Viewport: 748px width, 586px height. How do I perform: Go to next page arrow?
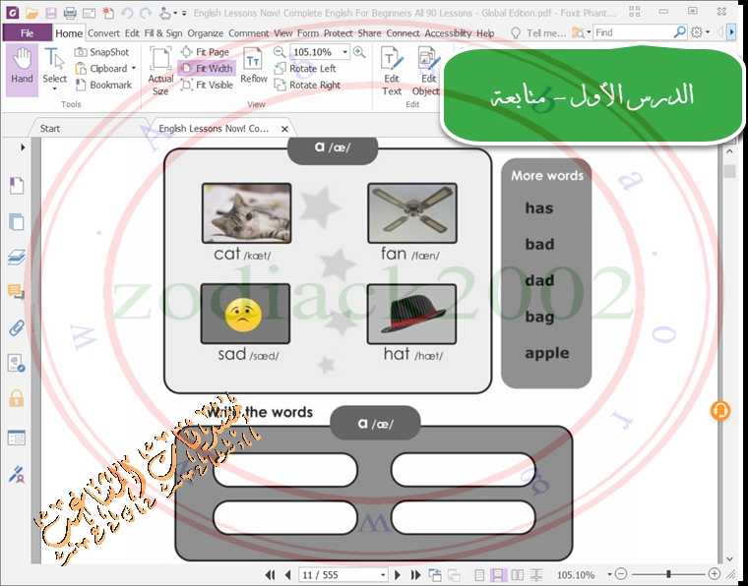(398, 575)
